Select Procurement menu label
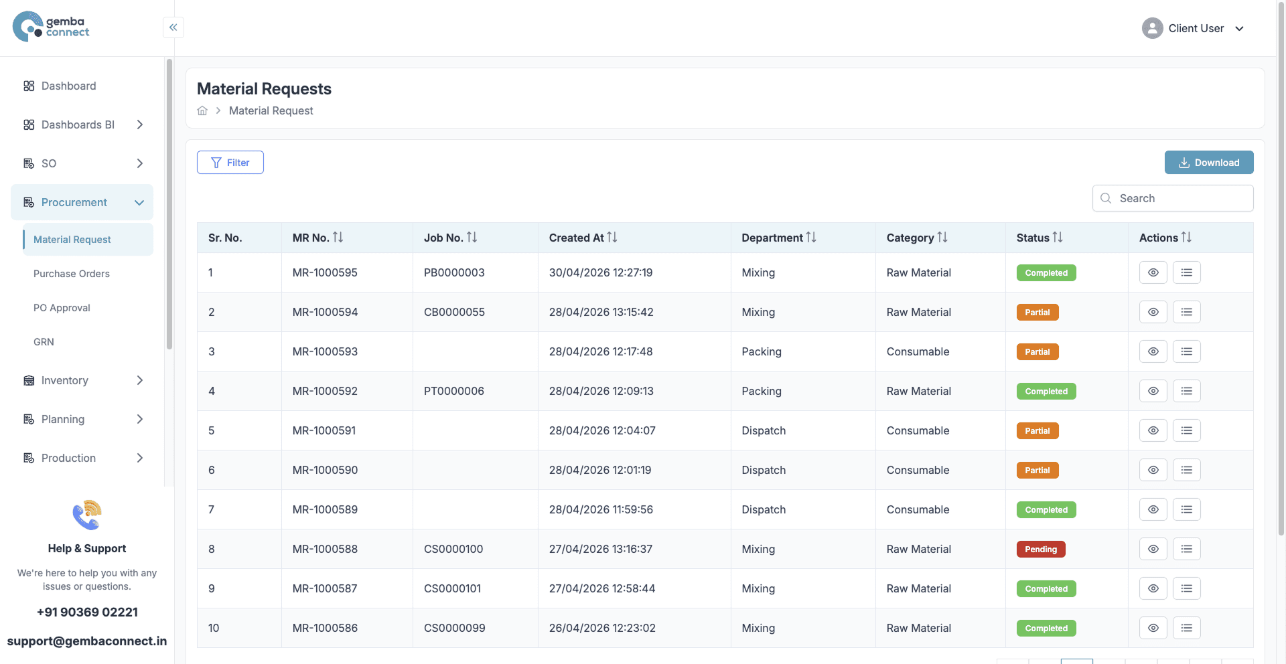The width and height of the screenshot is (1286, 664). pyautogui.click(x=74, y=202)
